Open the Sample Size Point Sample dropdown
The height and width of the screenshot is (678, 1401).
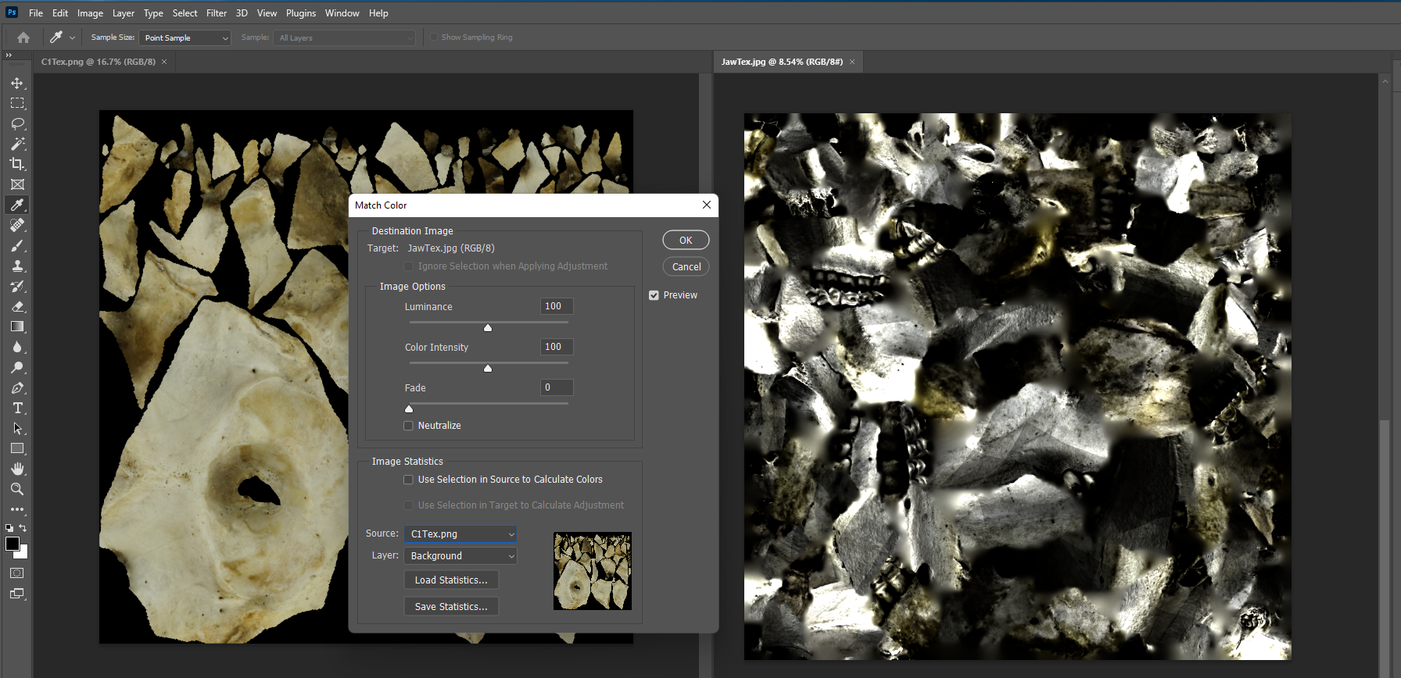coord(185,37)
